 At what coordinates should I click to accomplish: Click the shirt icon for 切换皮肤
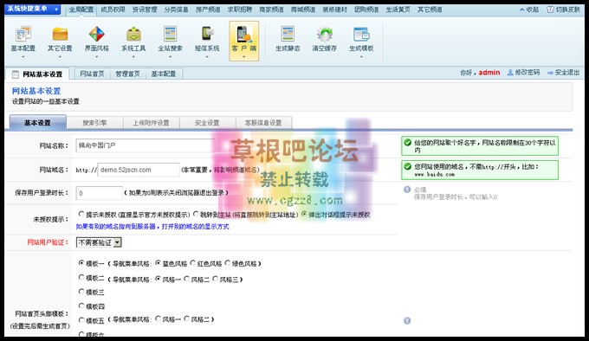550,10
